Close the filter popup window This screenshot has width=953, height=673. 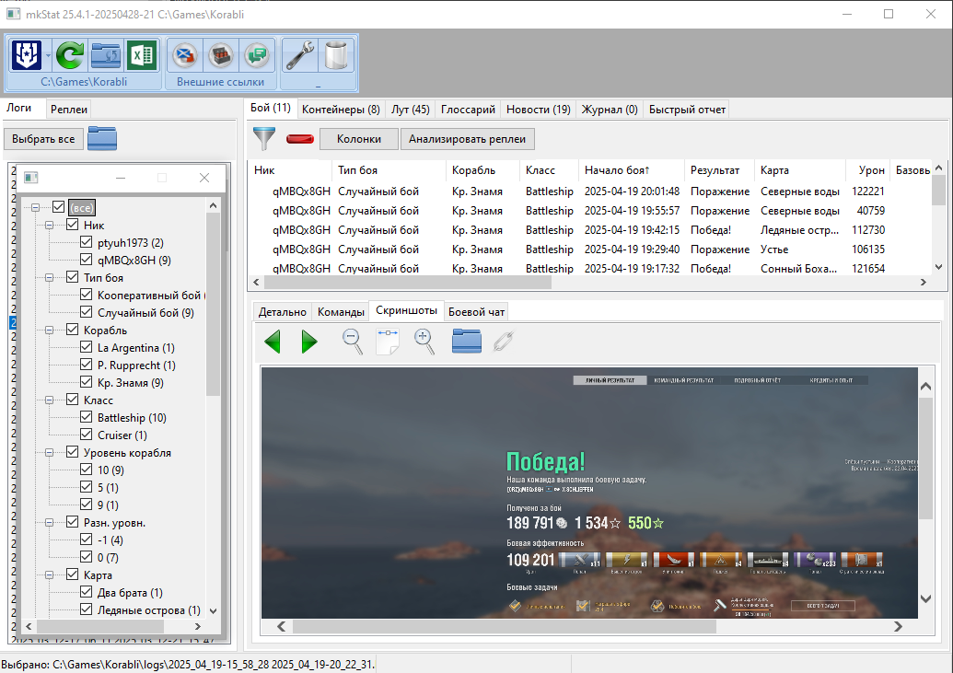204,178
